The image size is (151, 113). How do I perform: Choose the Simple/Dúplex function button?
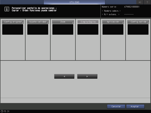coord(88,22)
